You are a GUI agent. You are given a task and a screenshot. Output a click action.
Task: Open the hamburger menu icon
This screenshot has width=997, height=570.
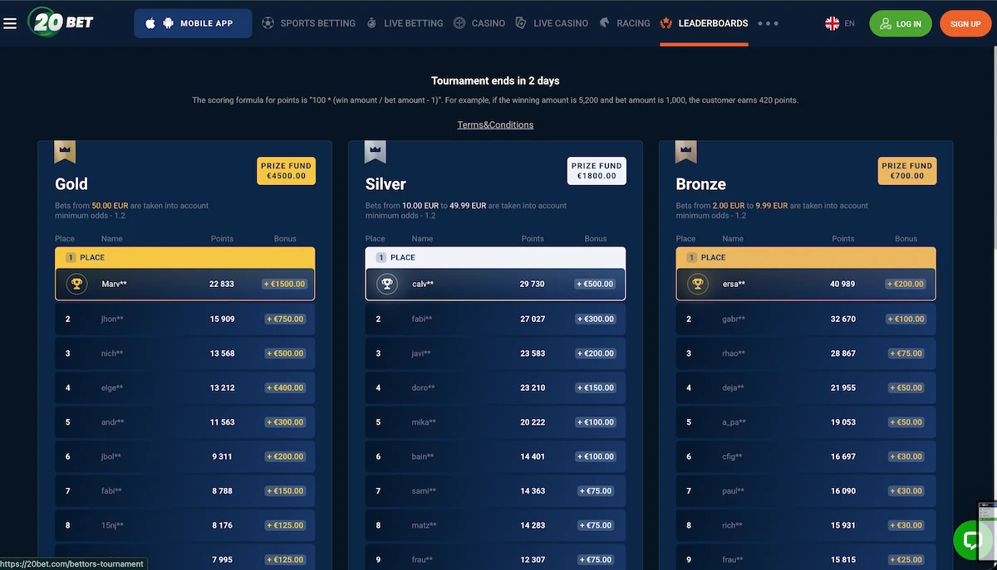10,23
